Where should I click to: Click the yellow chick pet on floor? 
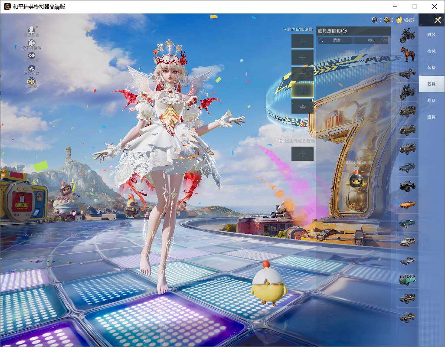point(268,284)
